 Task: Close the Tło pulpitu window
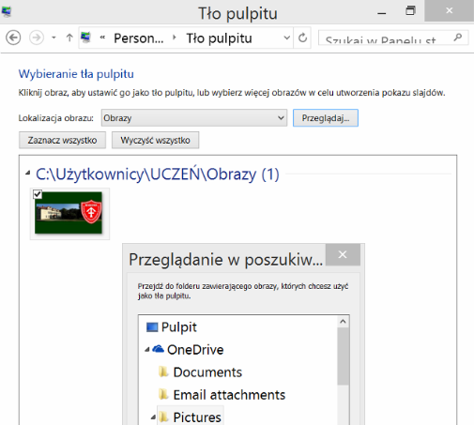(450, 10)
